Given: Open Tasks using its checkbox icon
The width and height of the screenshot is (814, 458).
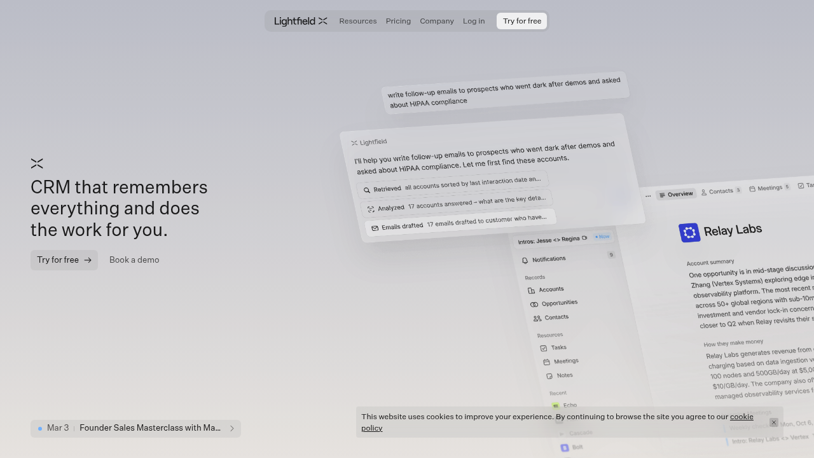Looking at the screenshot, I should tap(544, 347).
